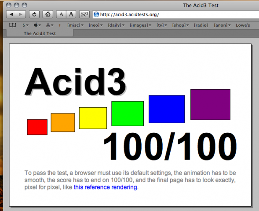Click the + bookmark bar item
The width and height of the screenshot is (259, 211).
pos(60,25)
